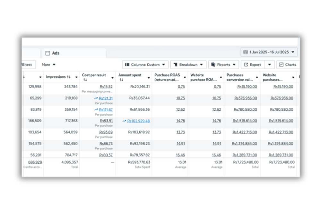The width and height of the screenshot is (321, 214).
Task: Click the 16.46 Purchase ROAS value
Action: 180,155
